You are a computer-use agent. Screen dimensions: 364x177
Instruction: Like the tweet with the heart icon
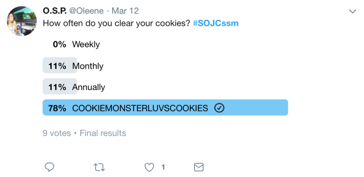(x=149, y=167)
